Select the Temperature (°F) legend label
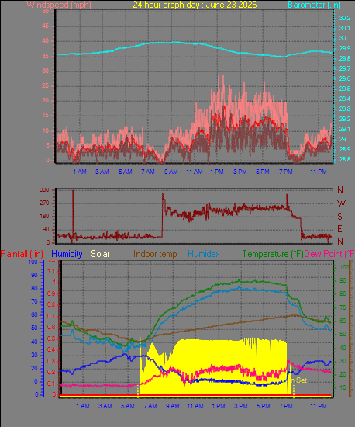355x427 pixels. [273, 254]
